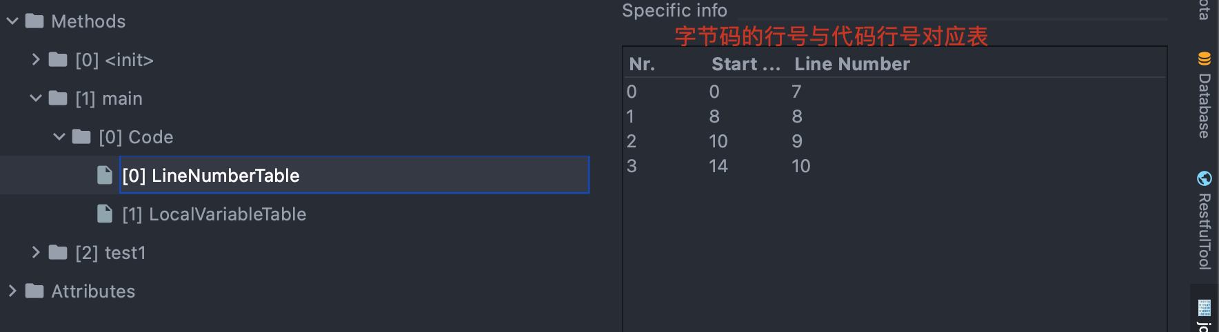Expand the [2] test1 method node
The height and width of the screenshot is (332, 1219).
(36, 253)
